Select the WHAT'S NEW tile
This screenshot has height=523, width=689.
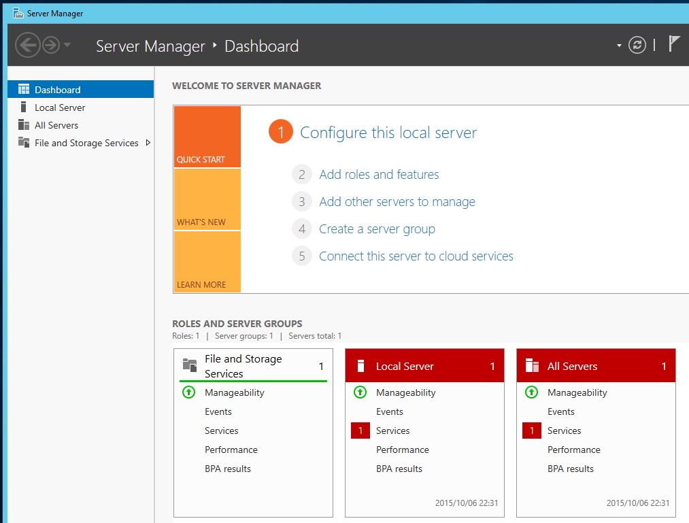click(x=207, y=199)
